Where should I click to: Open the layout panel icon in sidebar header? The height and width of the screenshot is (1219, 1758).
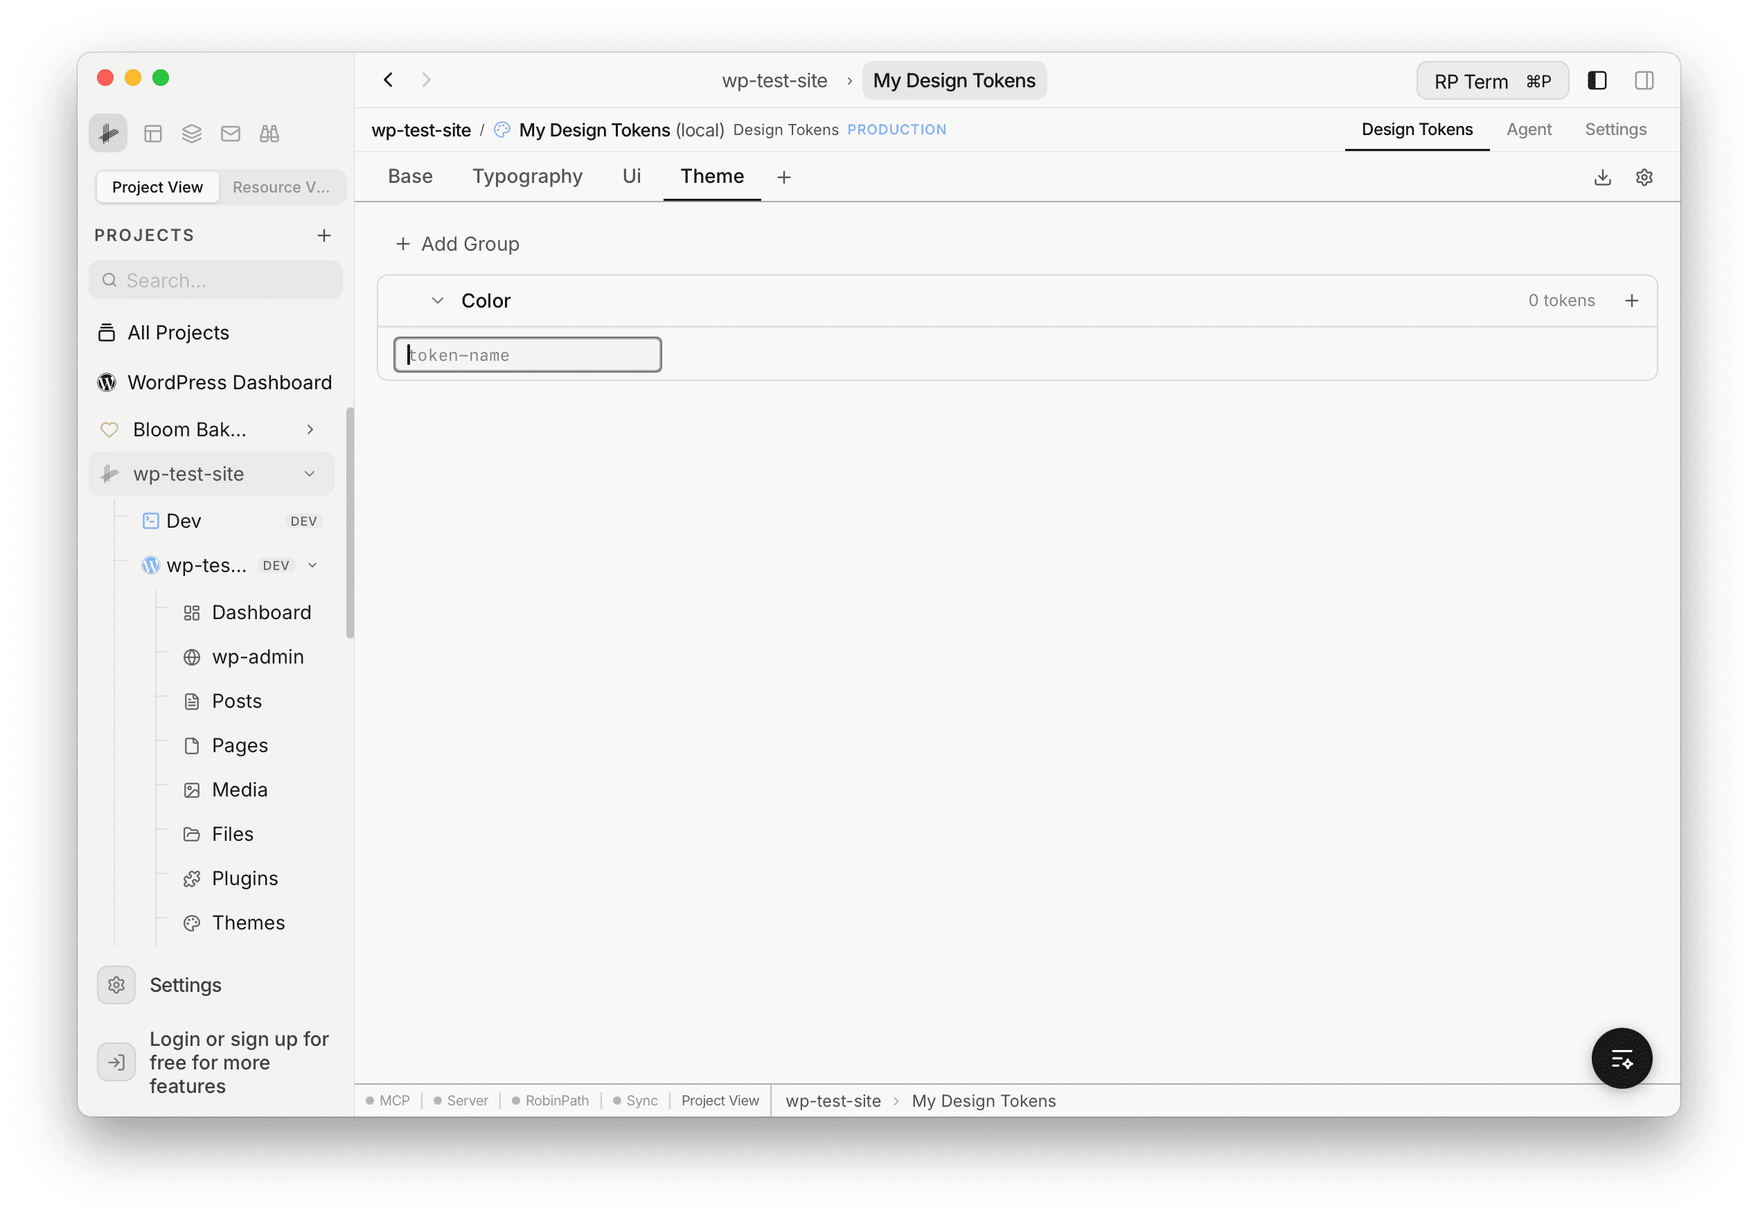pyautogui.click(x=153, y=133)
